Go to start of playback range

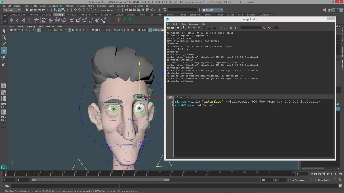click(x=311, y=174)
